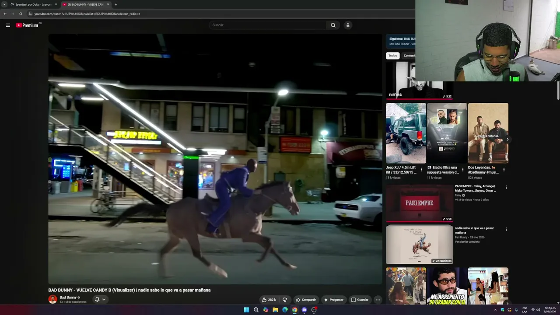Open options for Jeep XJ short
This screenshot has width=560, height=315.
click(422, 170)
